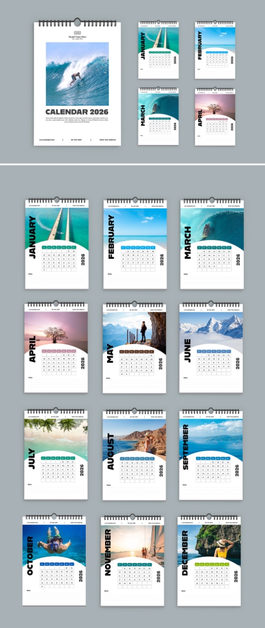Click the "Note:" label on the June page
The image size is (265, 628).
(x=185, y=378)
